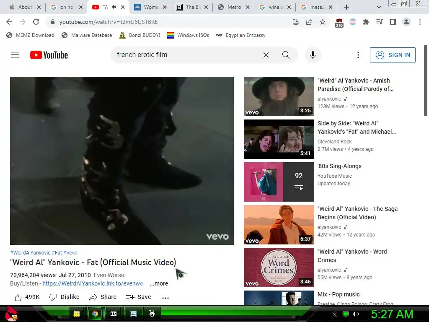Open the Egyptian Embassy bookmark

pos(240,35)
